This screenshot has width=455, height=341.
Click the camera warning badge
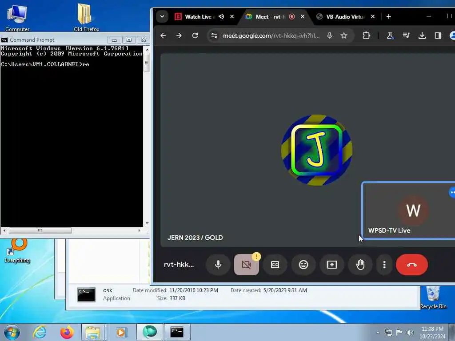[x=256, y=257]
